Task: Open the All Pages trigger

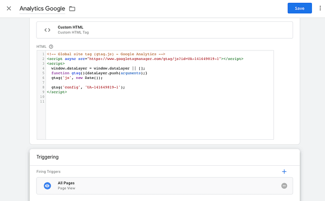Action: 164,186
